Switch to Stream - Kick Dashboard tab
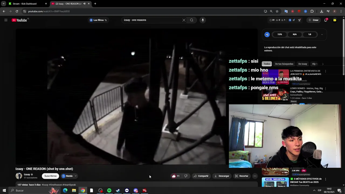Screen dimensions: 345x194 (x=27, y=4)
